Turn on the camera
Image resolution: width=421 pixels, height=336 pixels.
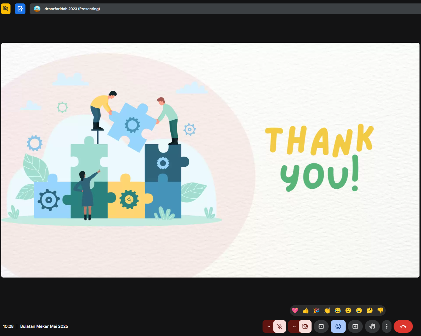[x=305, y=326]
